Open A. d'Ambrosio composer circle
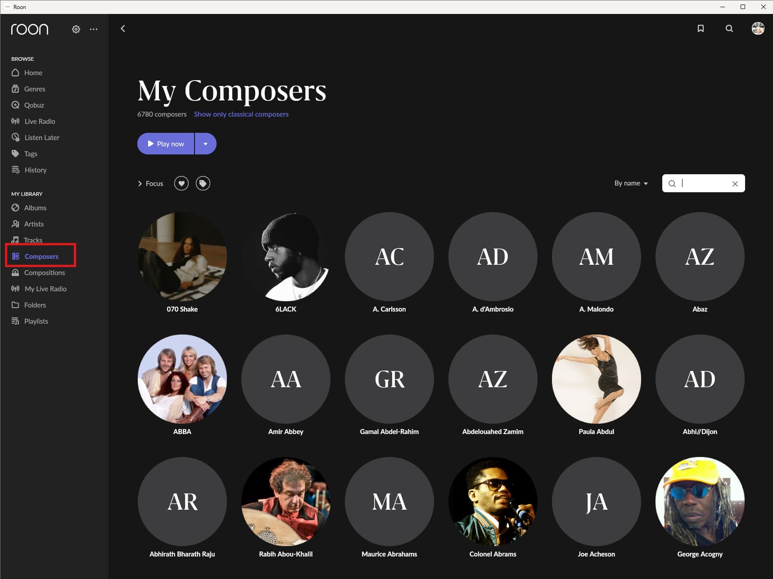773x579 pixels. pos(493,257)
